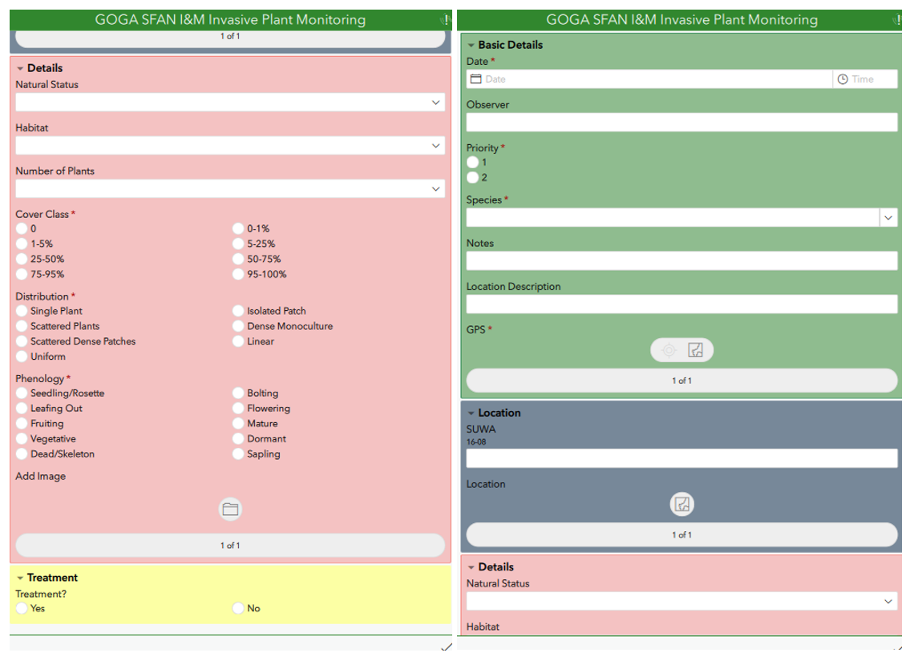Collapse the Treatment section
This screenshot has width=914, height=661.
(x=20, y=577)
